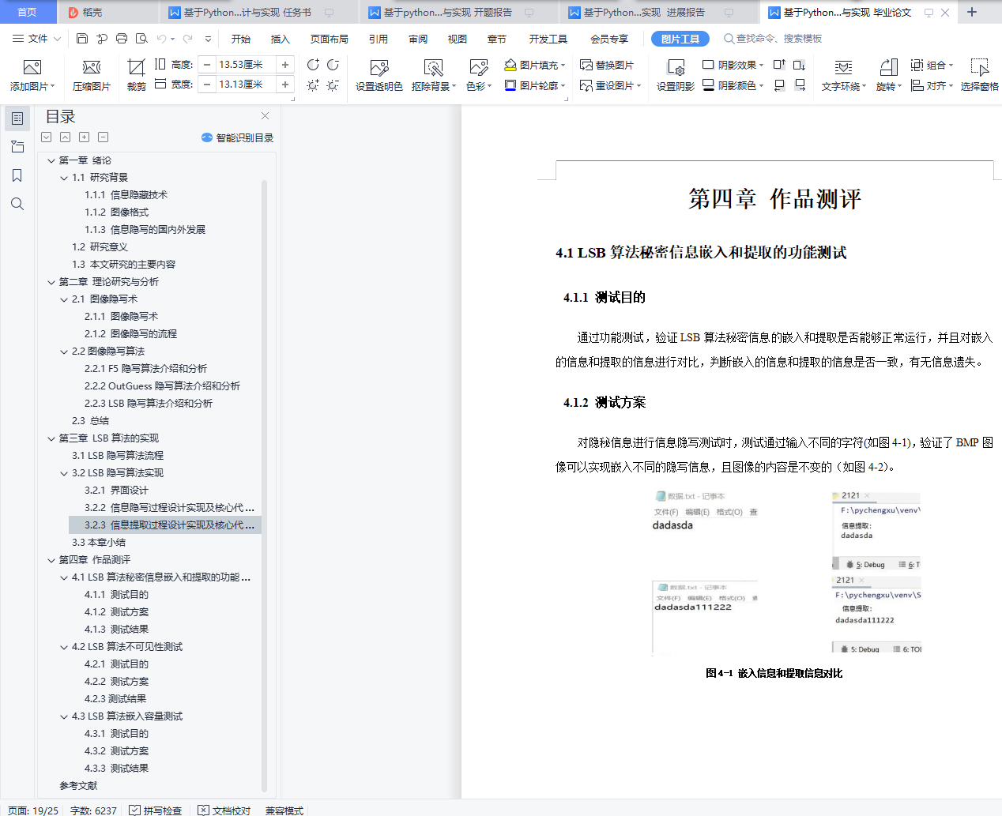Open Print Preview icon in quick toolbar
The image size is (1002, 816).
[141, 39]
